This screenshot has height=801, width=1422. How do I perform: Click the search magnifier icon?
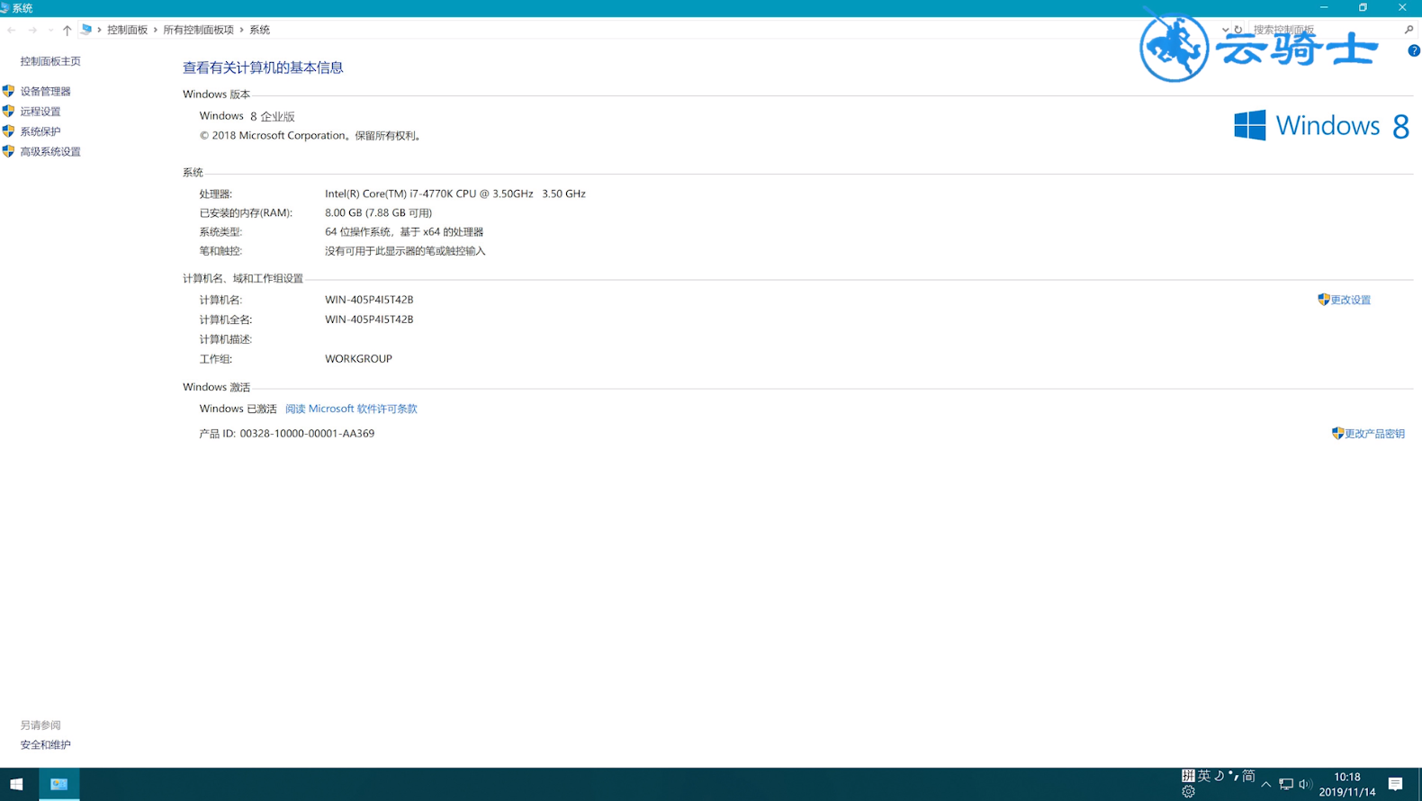(1408, 30)
